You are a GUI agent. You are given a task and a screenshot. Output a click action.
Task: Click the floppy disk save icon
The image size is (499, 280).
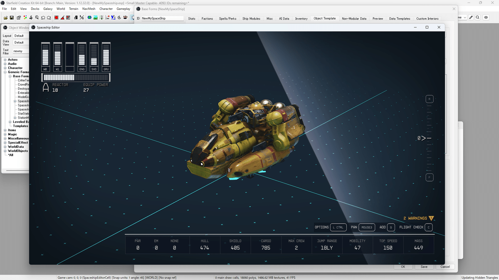tap(12, 17)
